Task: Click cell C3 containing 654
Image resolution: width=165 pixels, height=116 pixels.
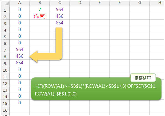Action: [x=59, y=23]
